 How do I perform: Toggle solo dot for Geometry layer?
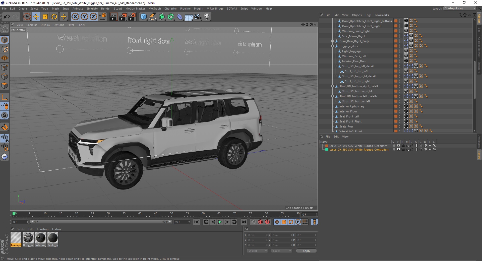(394, 146)
